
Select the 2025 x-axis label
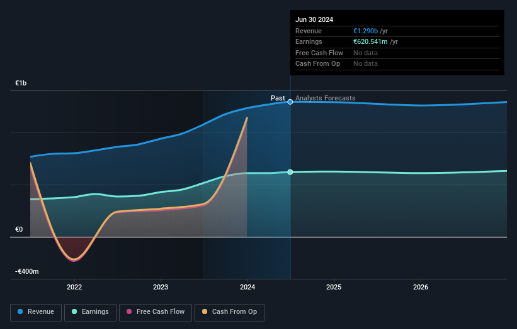click(x=334, y=287)
